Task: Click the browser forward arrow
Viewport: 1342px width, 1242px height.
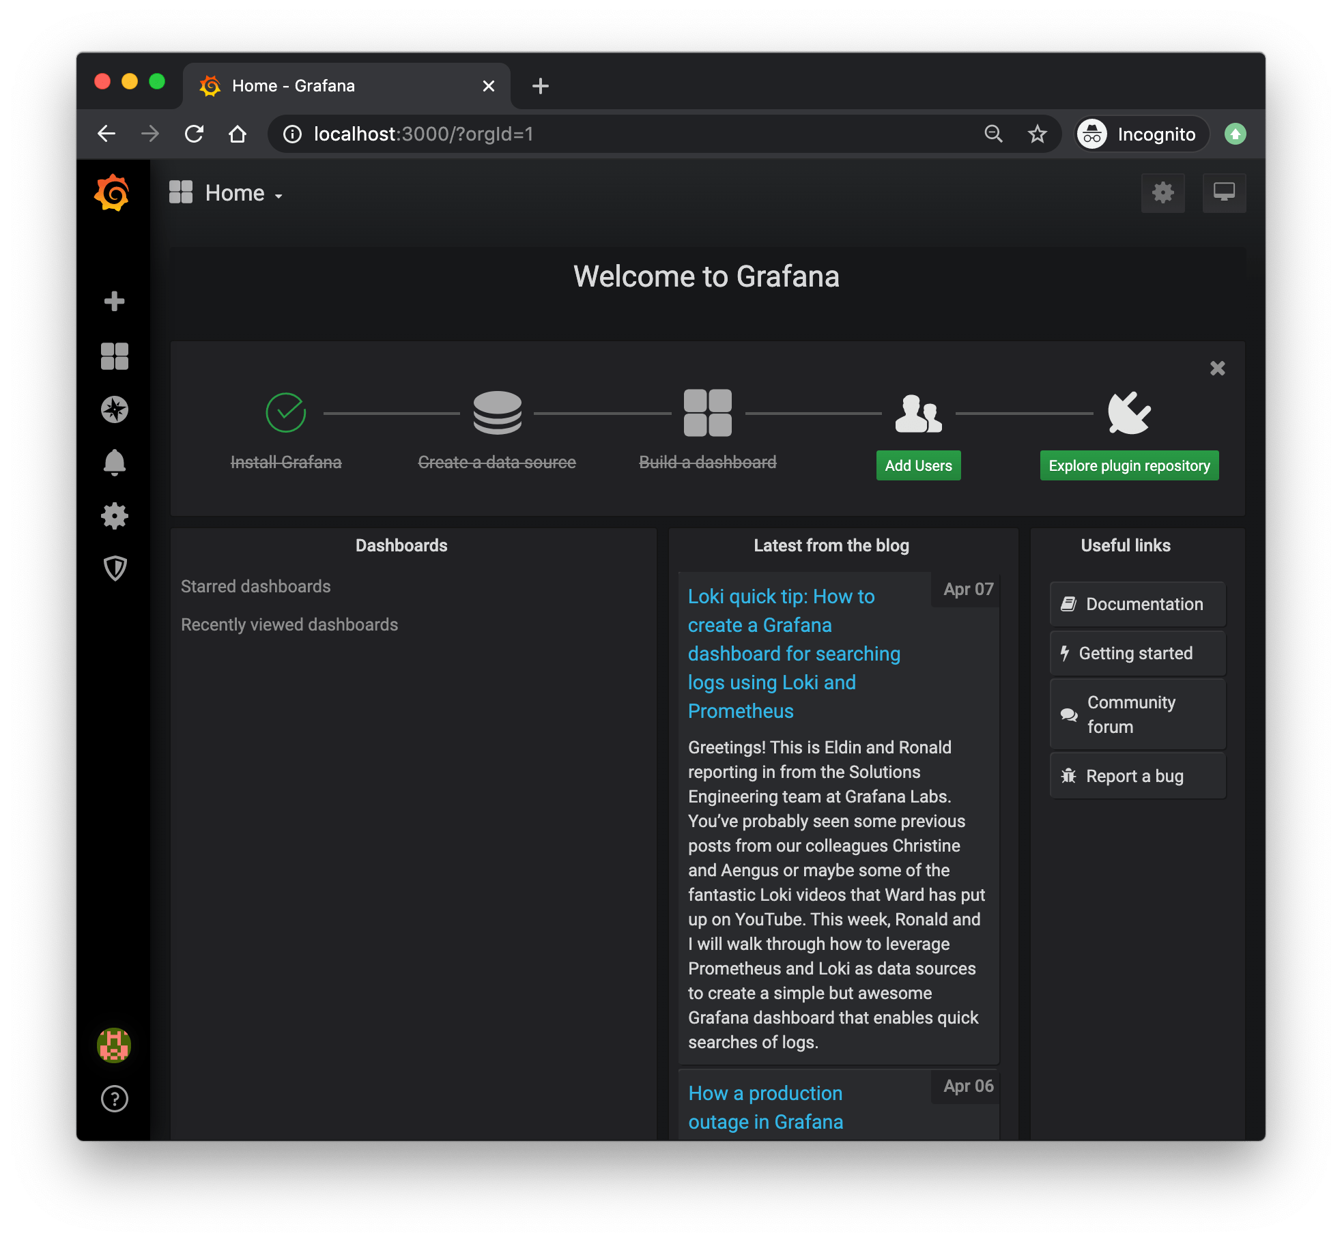Action: click(150, 134)
